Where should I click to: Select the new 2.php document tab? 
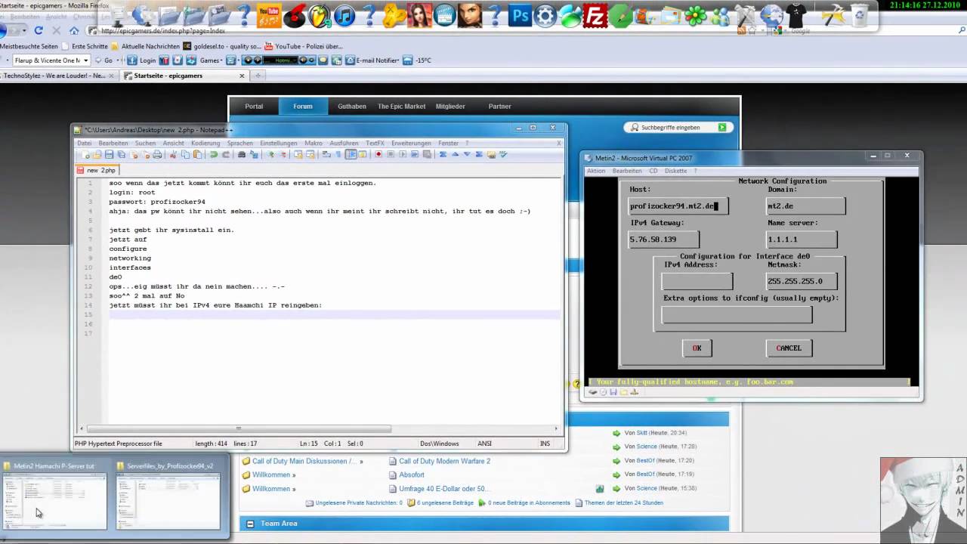pos(98,170)
